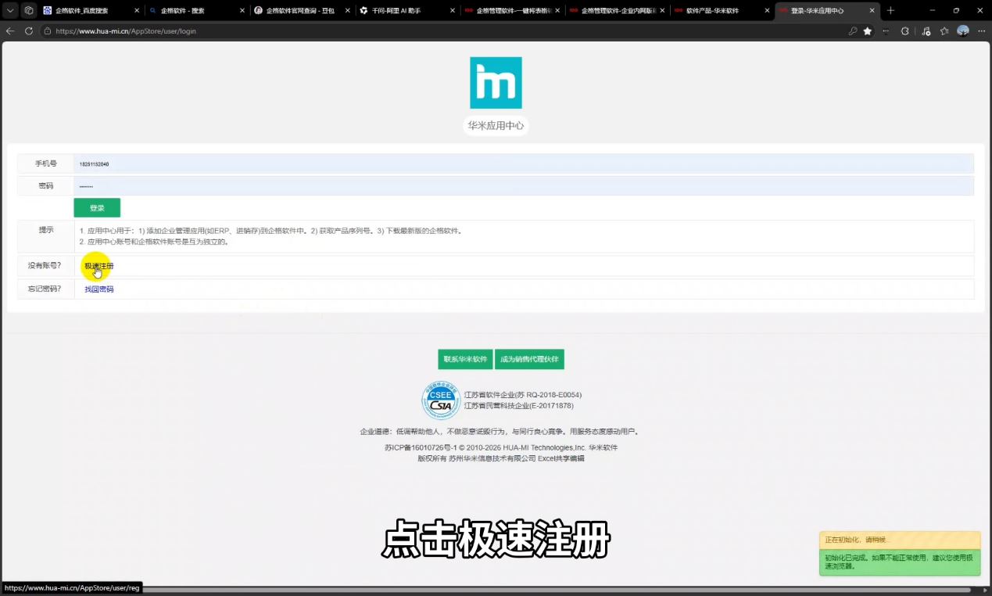Close the 企格软件_百度搜索 tab
Viewport: 992px width, 596px height.
[137, 11]
